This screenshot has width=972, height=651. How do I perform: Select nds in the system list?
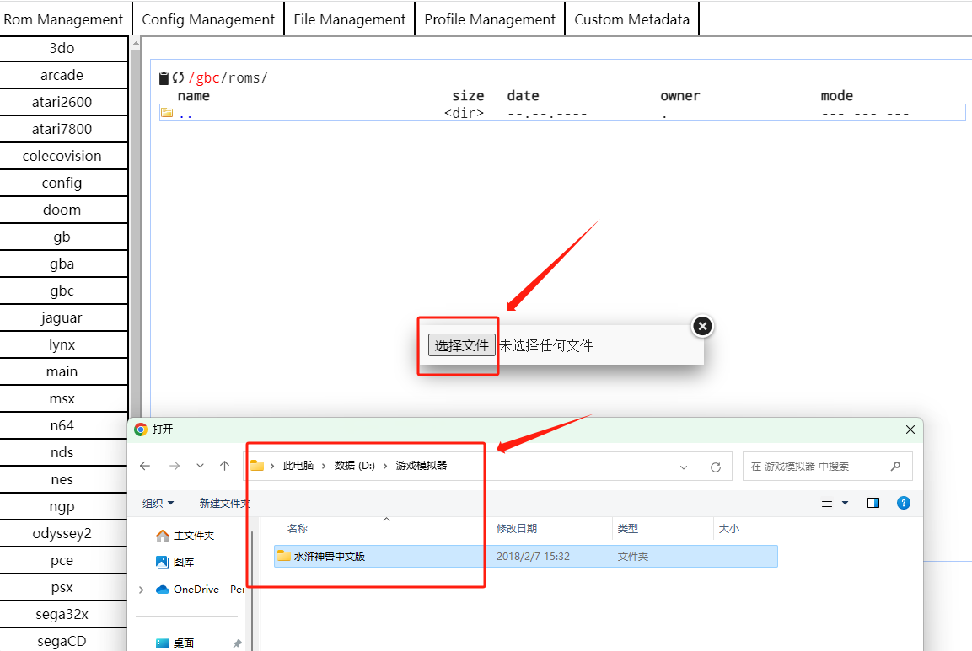[62, 452]
